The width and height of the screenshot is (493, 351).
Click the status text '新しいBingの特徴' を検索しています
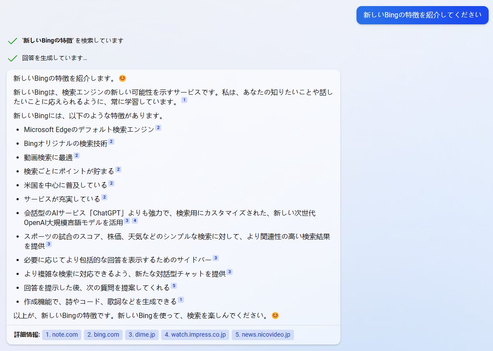(73, 40)
